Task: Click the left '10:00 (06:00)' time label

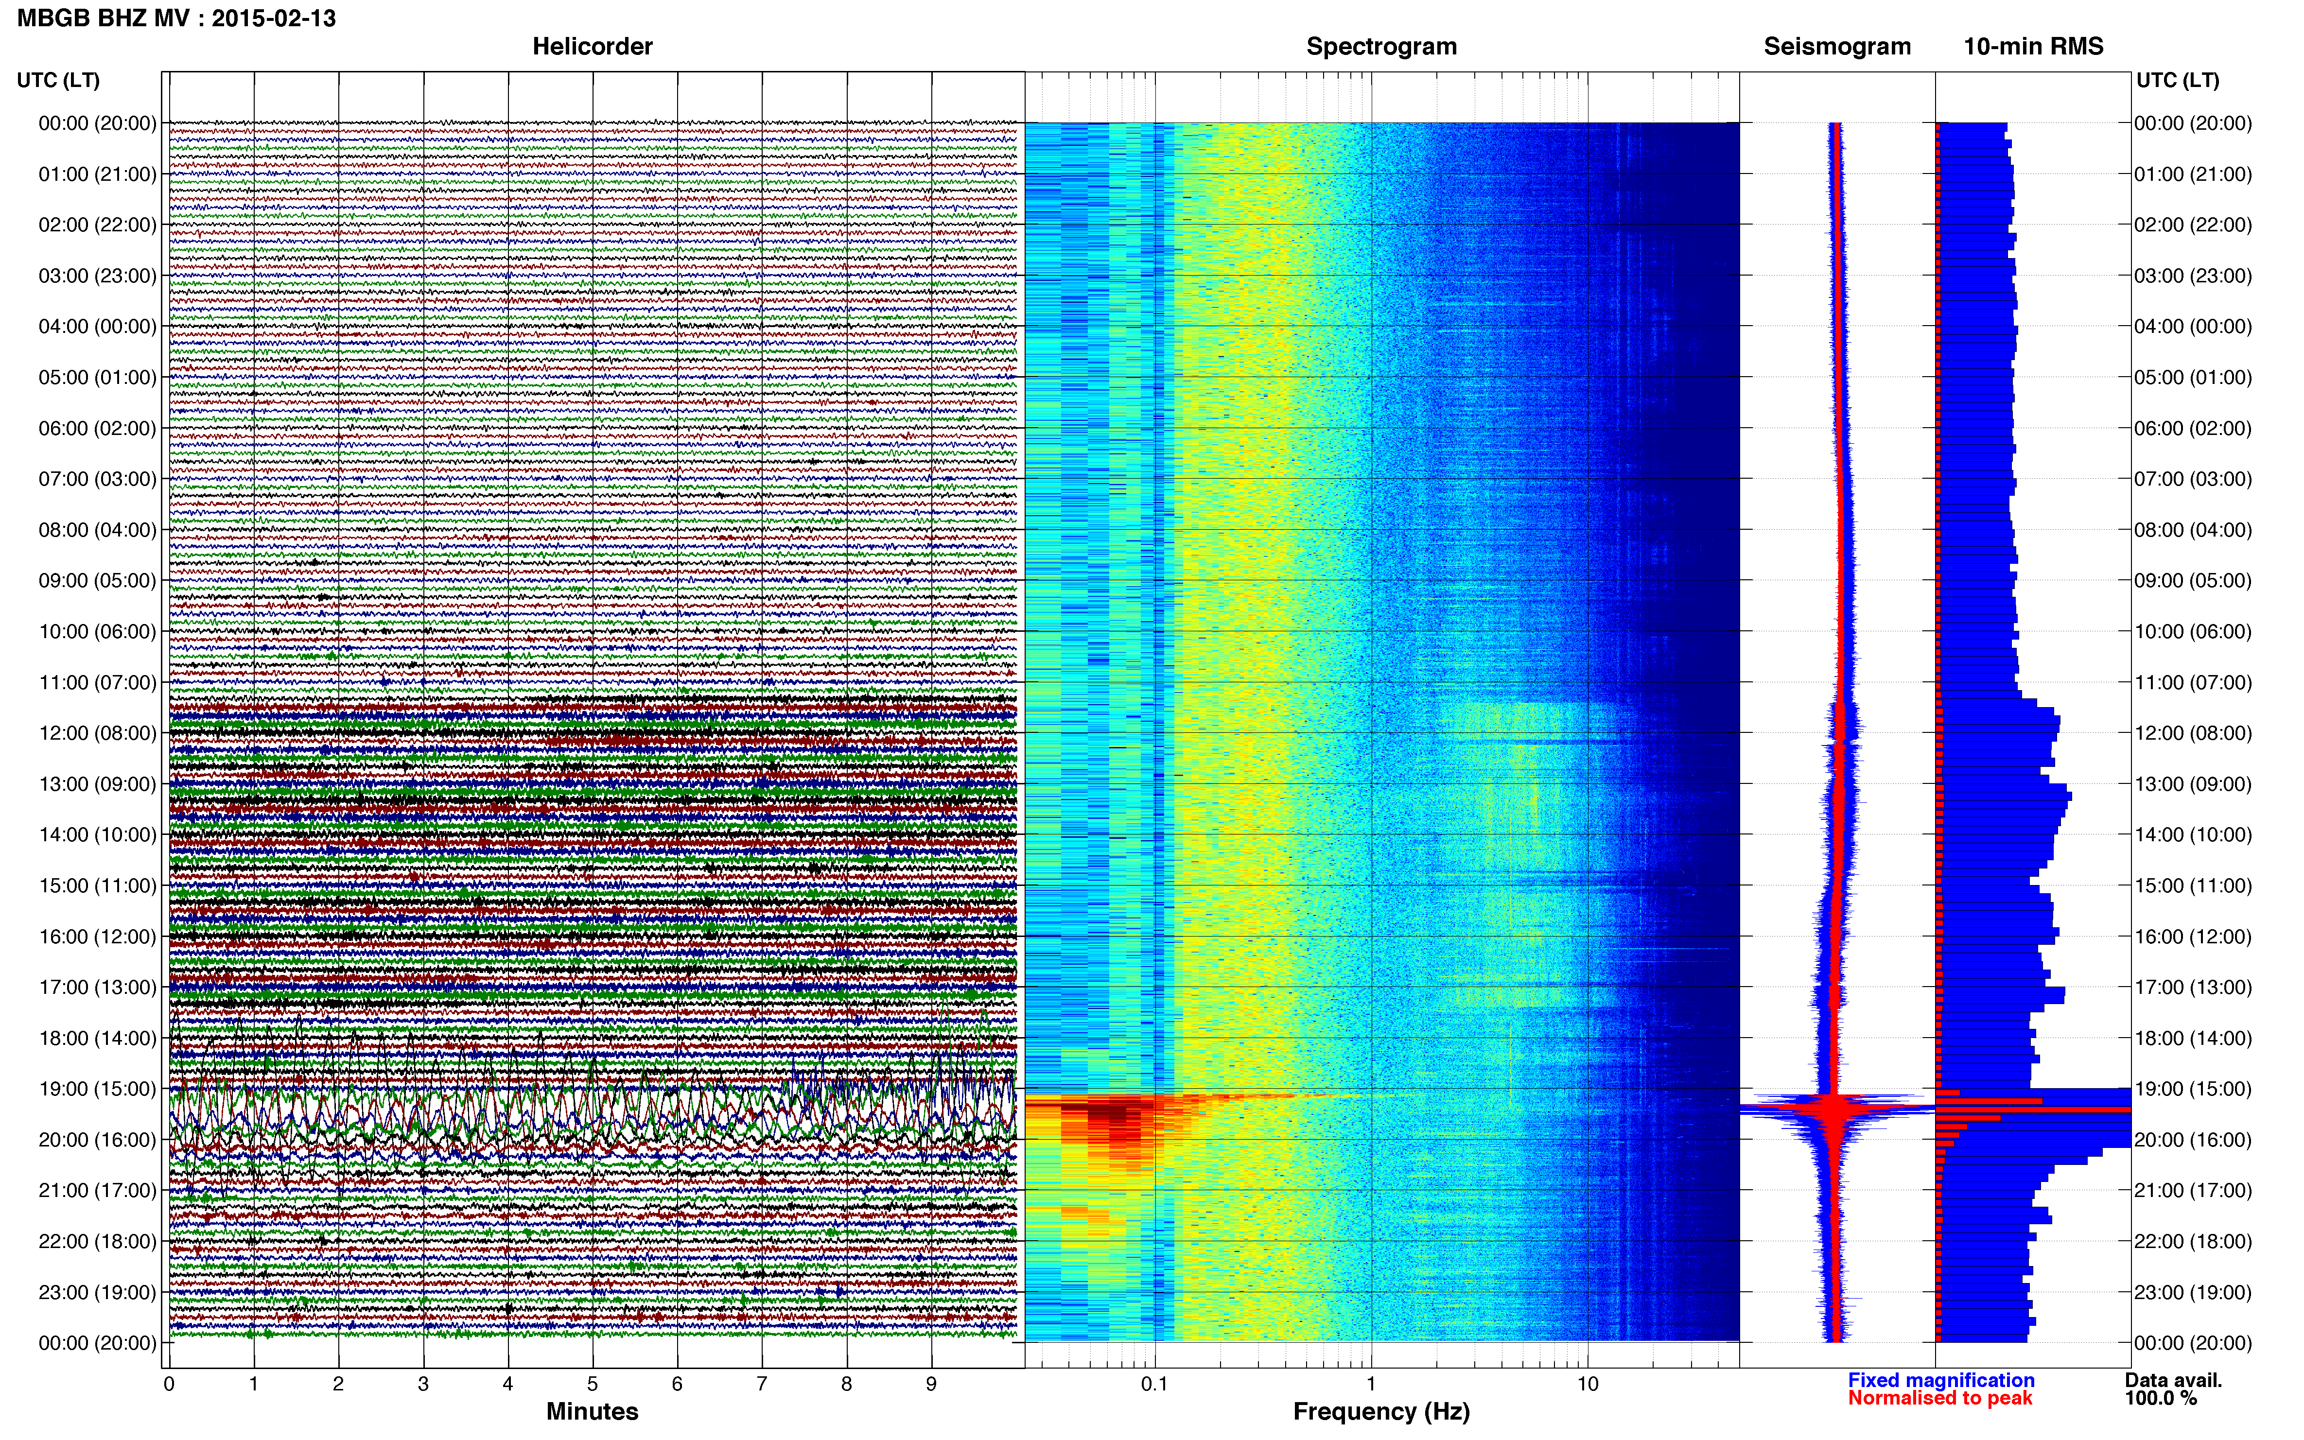Action: click(97, 631)
